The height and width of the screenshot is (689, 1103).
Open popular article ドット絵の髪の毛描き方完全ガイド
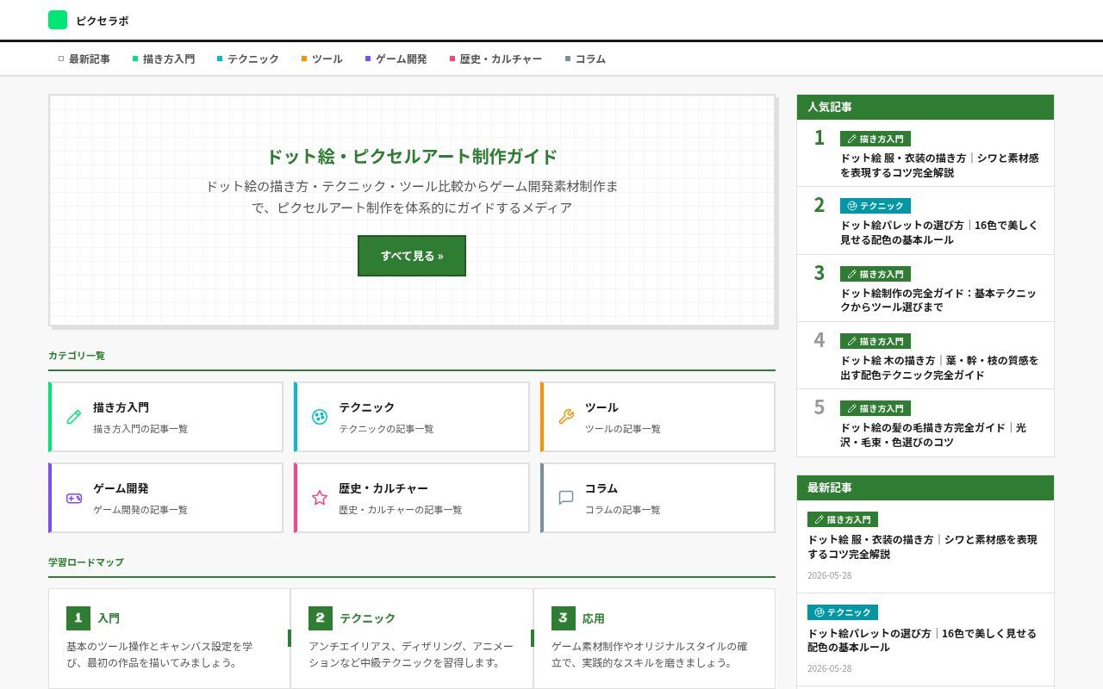(x=933, y=435)
